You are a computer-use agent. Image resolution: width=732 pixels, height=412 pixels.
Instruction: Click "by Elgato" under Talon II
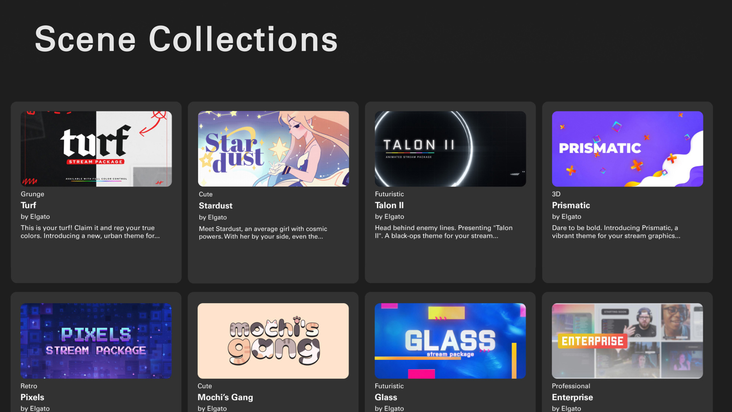click(x=390, y=217)
